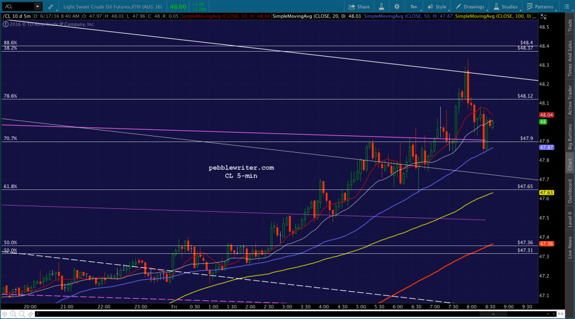Click the $48.4 Fibonacci level label

(527, 43)
